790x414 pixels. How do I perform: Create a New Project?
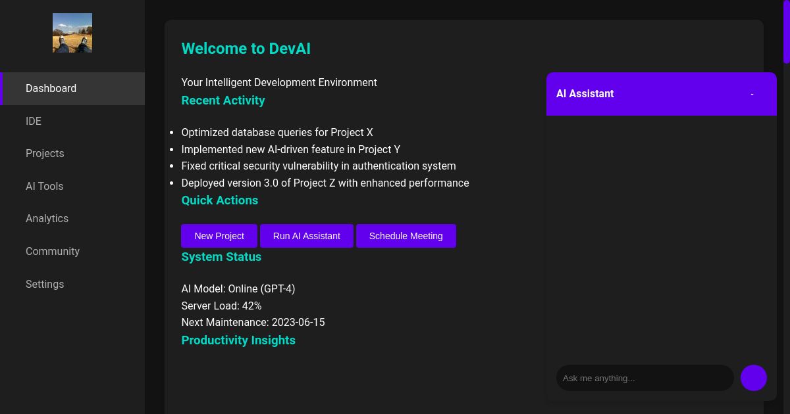[x=219, y=236]
